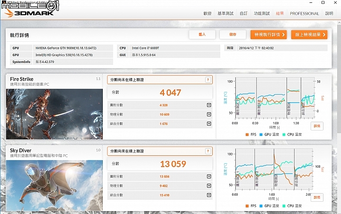The image size is (341, 214).
Task: Click the Fire Strike score 4 047
Action: 170,93
